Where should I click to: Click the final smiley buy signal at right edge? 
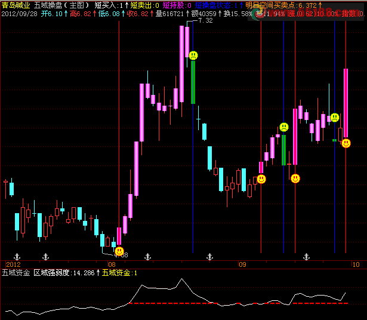[346, 143]
